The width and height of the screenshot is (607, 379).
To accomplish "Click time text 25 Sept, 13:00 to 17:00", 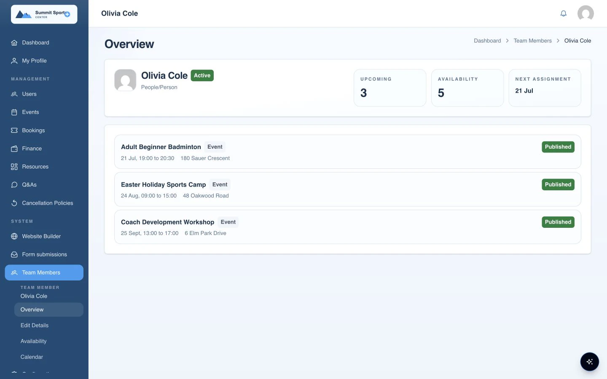I will click(150, 233).
